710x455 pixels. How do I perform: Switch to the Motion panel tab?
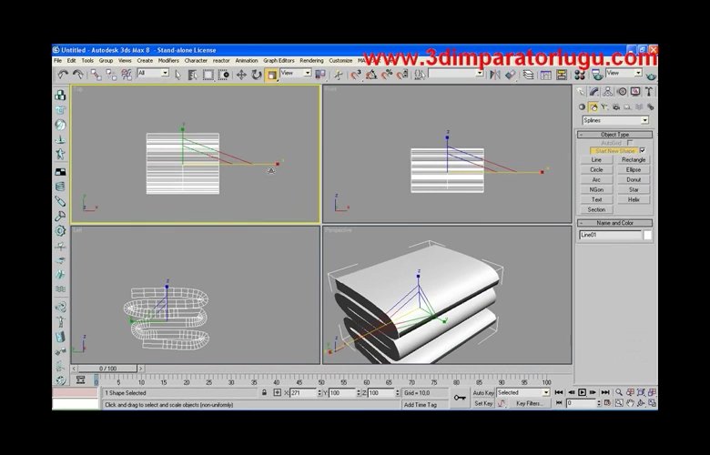point(622,92)
